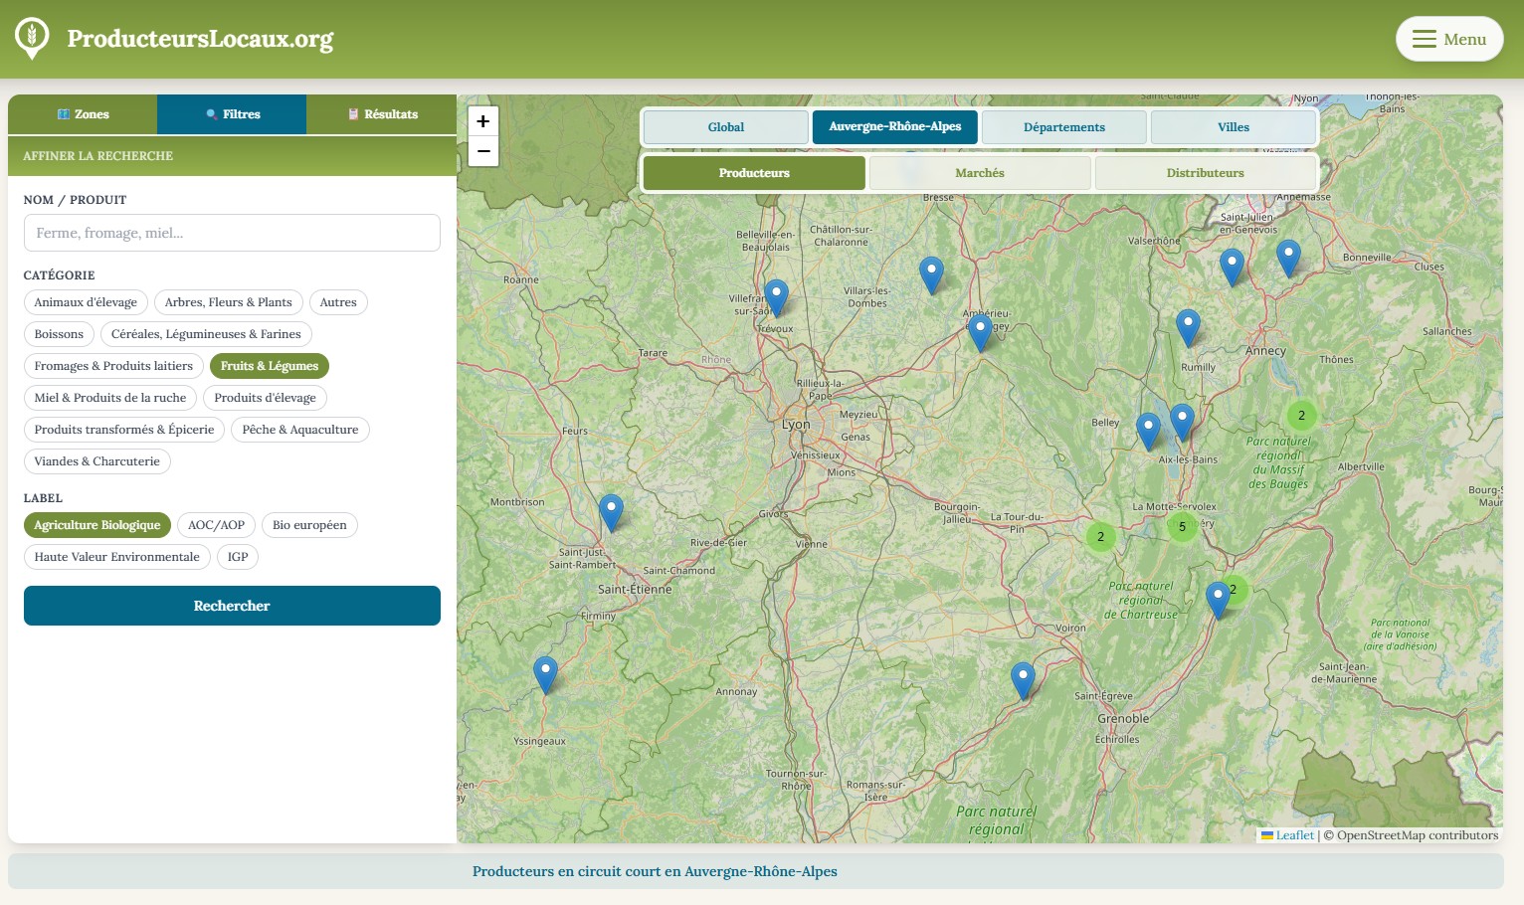Viewport: 1524px width, 905px height.
Task: Click the ProducteursLocaux.org logo icon
Action: pyautogui.click(x=32, y=38)
